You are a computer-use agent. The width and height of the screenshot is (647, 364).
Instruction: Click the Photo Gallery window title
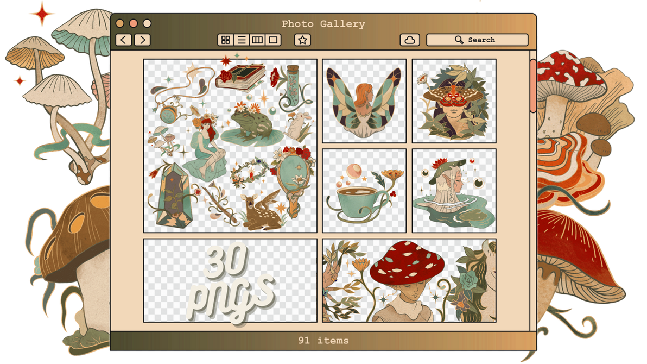pos(323,24)
